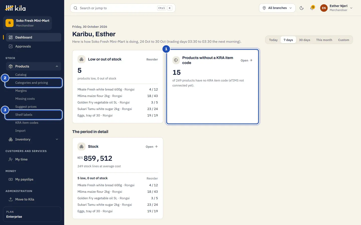
Task: Click the Enterprise plan box
Action: point(32,214)
